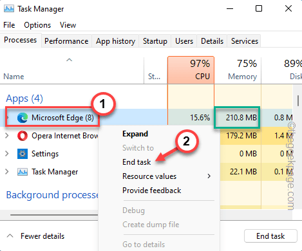
Task: Expand the Task Manager process row
Action: (7, 172)
